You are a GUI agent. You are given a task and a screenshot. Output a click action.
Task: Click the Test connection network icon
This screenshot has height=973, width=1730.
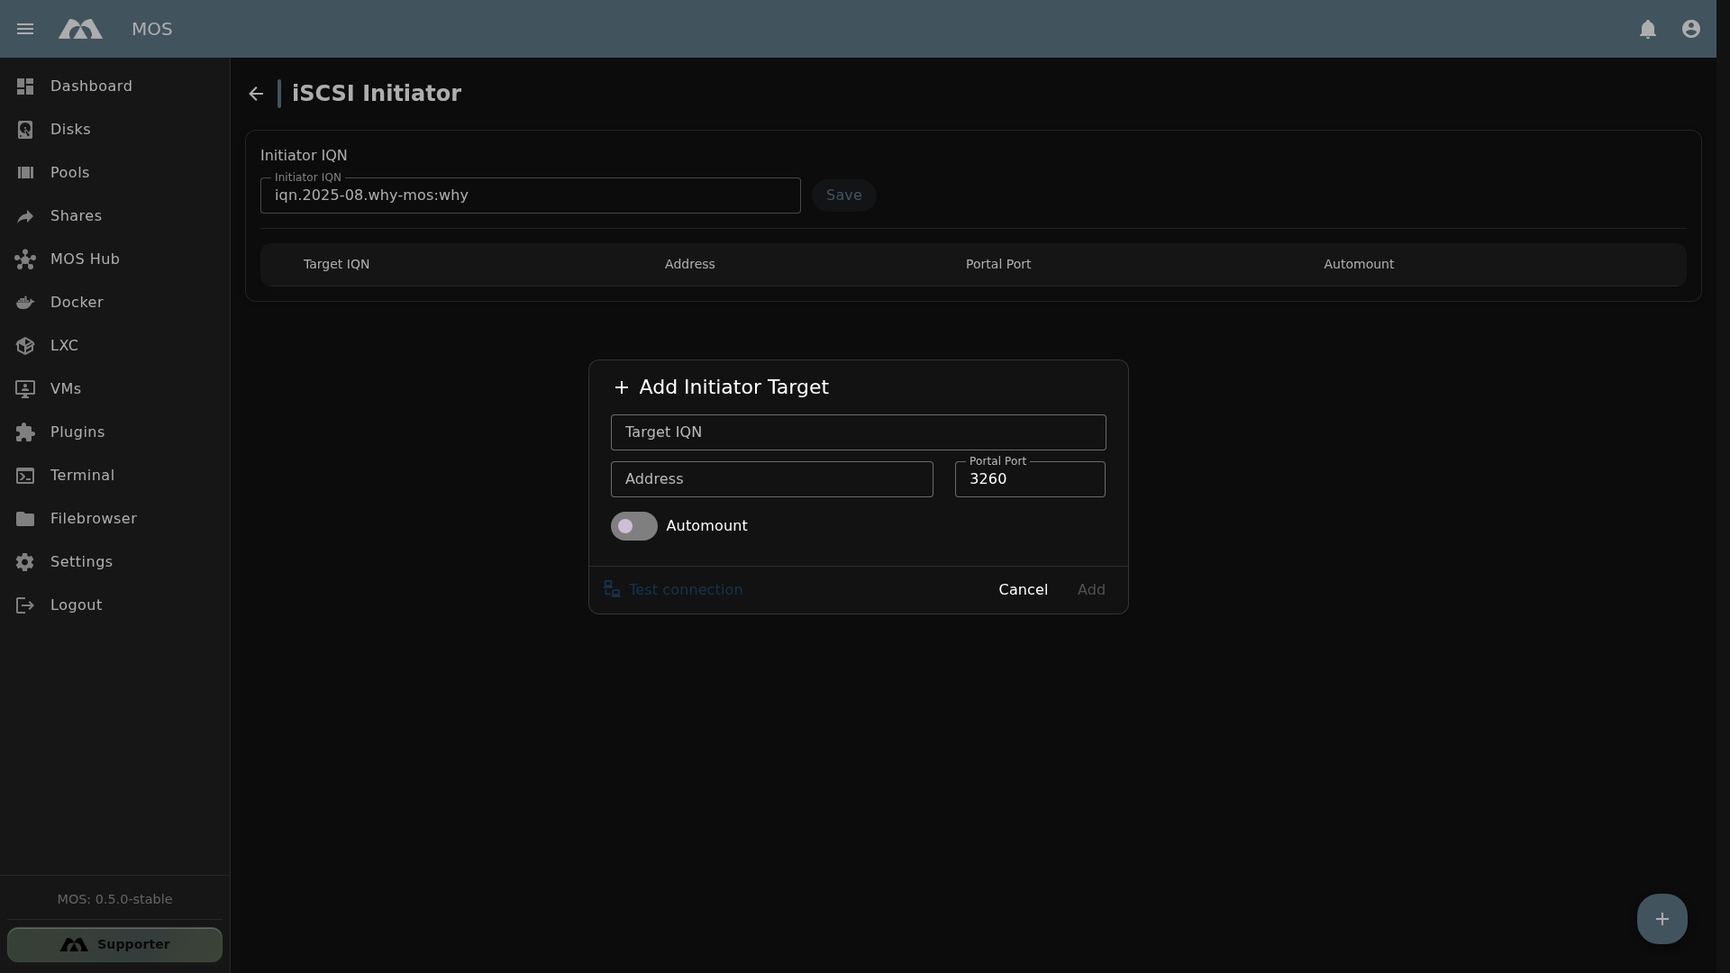tap(613, 589)
